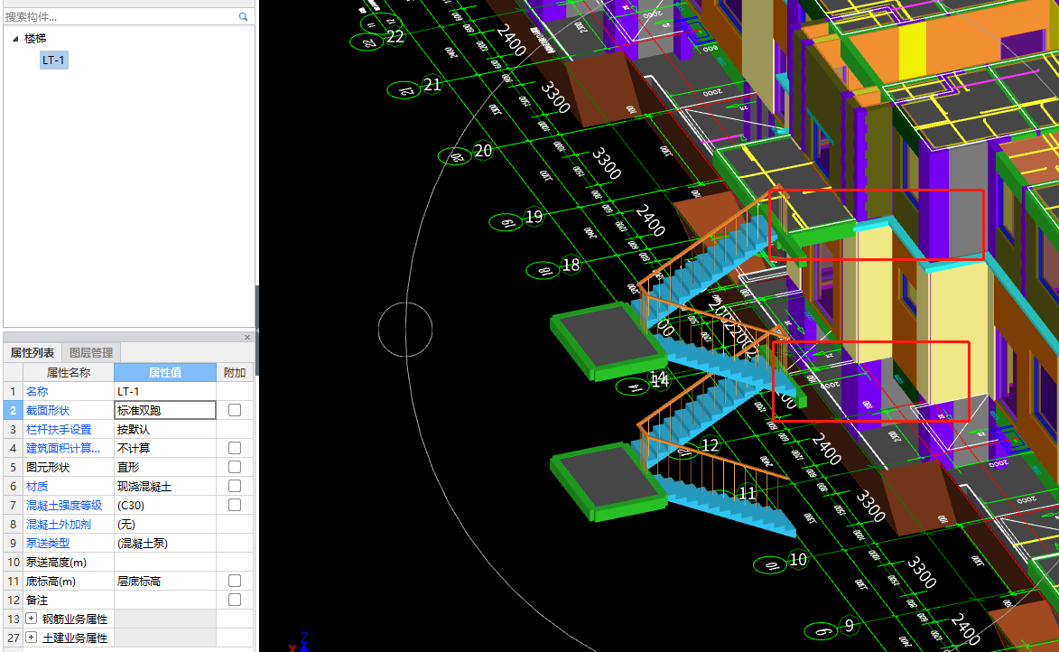
Task: Click the 泵送高度(m) value cell
Action: pyautogui.click(x=165, y=562)
